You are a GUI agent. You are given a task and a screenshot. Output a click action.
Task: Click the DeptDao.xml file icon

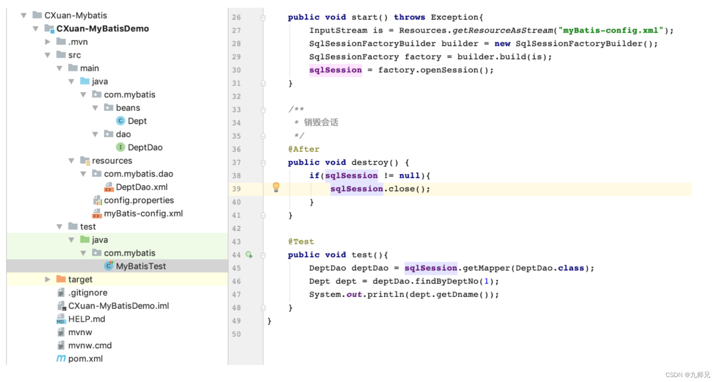point(109,187)
